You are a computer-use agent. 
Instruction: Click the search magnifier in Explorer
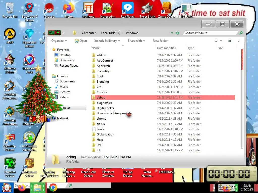pyautogui.click(x=241, y=33)
